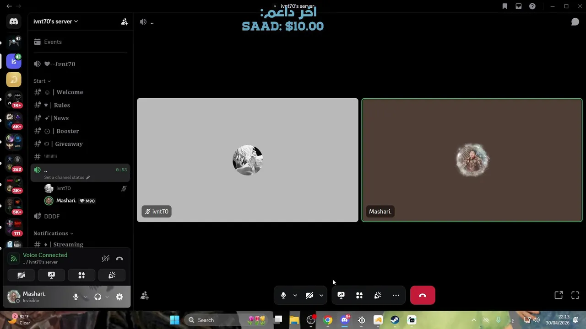
Task: Open server folder with 262 badge
Action: 14,163
